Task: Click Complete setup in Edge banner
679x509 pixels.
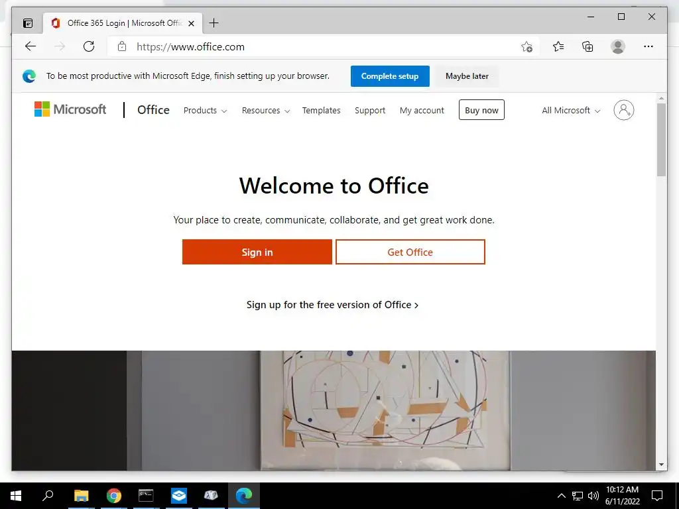Action: click(390, 76)
